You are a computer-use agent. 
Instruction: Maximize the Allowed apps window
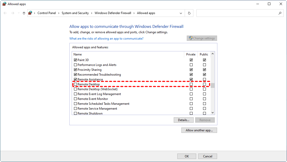[x=269, y=4]
